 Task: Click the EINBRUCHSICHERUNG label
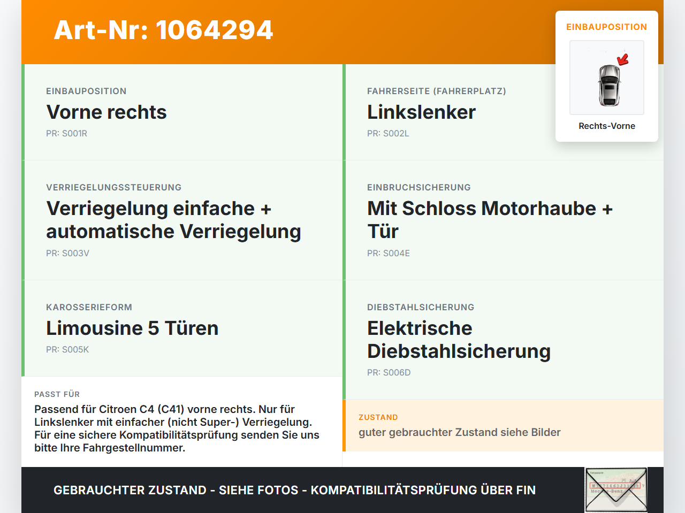tap(419, 188)
